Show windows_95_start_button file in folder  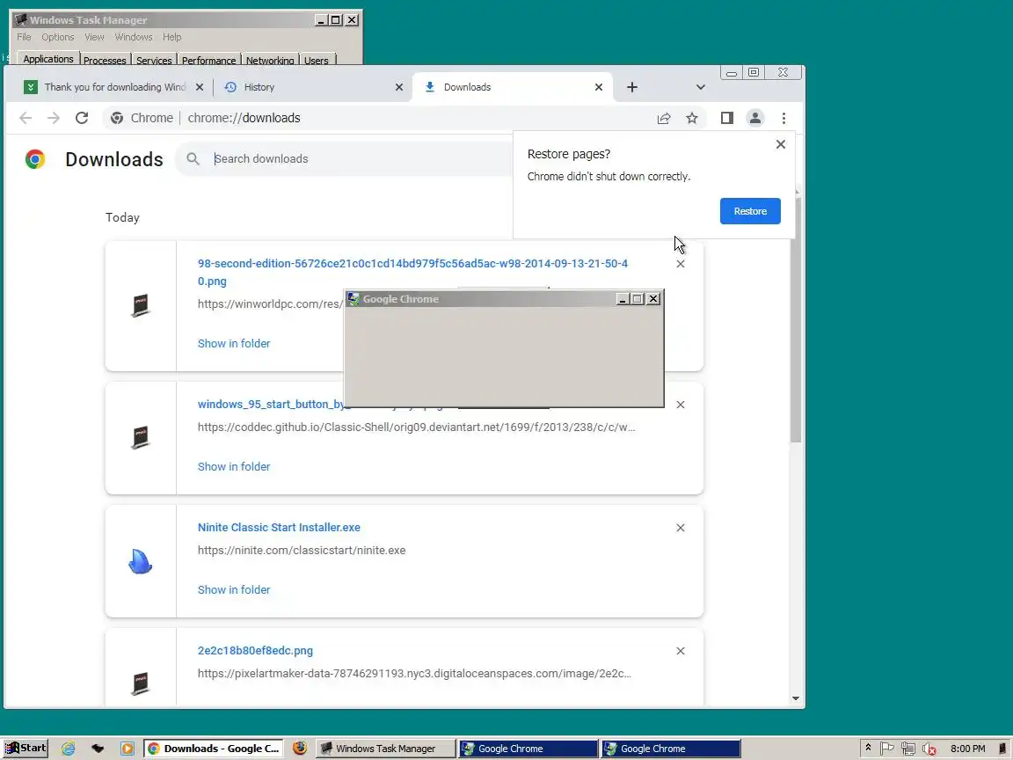[234, 466]
